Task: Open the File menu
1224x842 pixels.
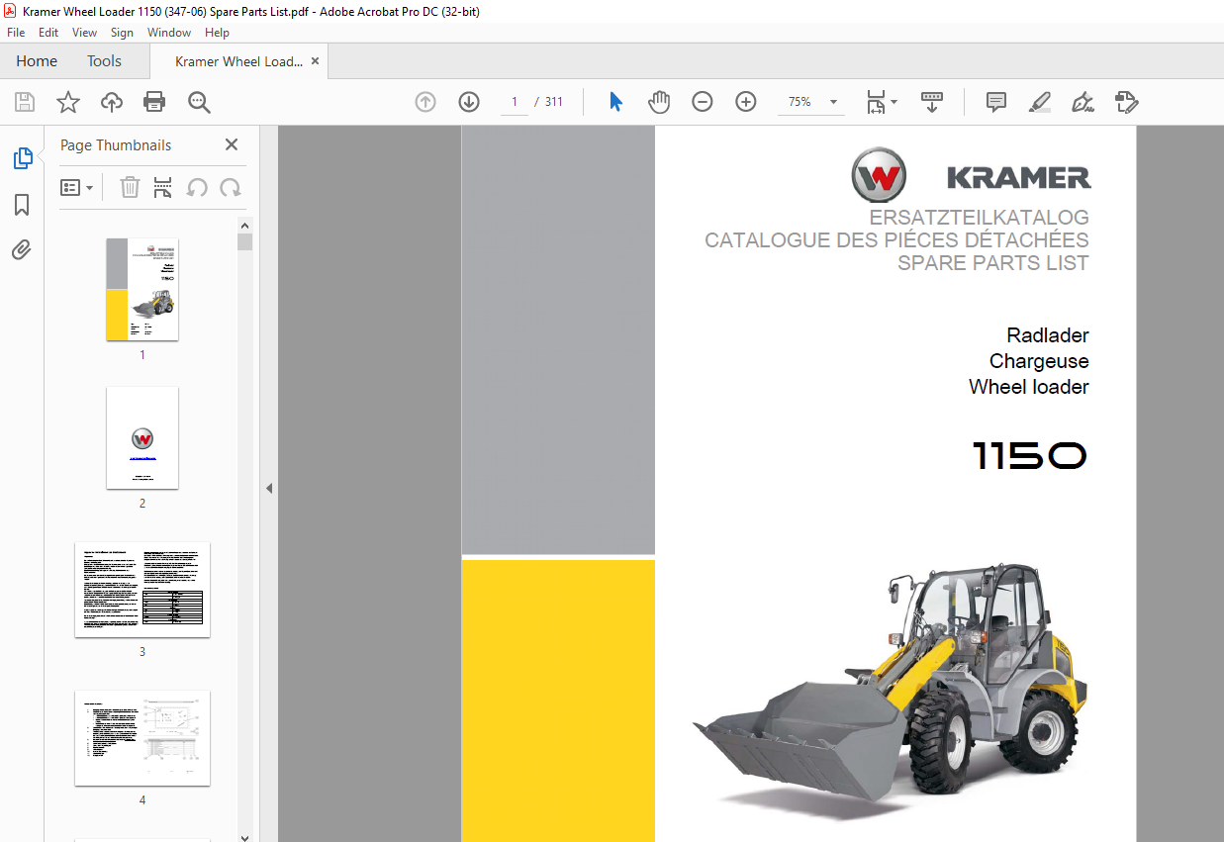Action: coord(16,33)
